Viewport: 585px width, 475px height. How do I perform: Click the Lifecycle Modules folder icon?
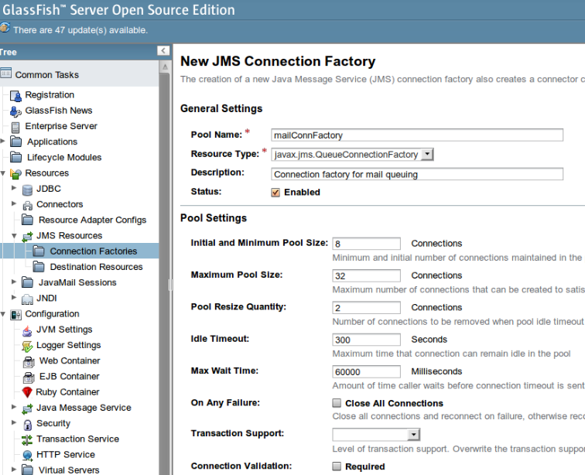[16, 158]
